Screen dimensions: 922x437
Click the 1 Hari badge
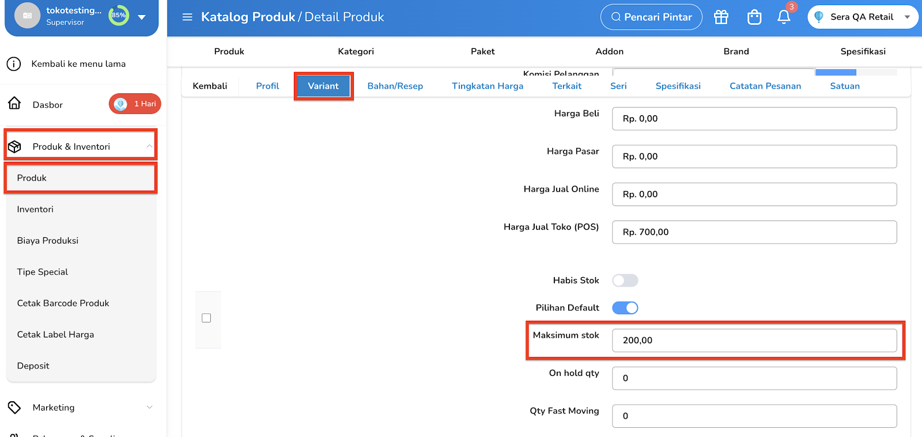(x=135, y=104)
